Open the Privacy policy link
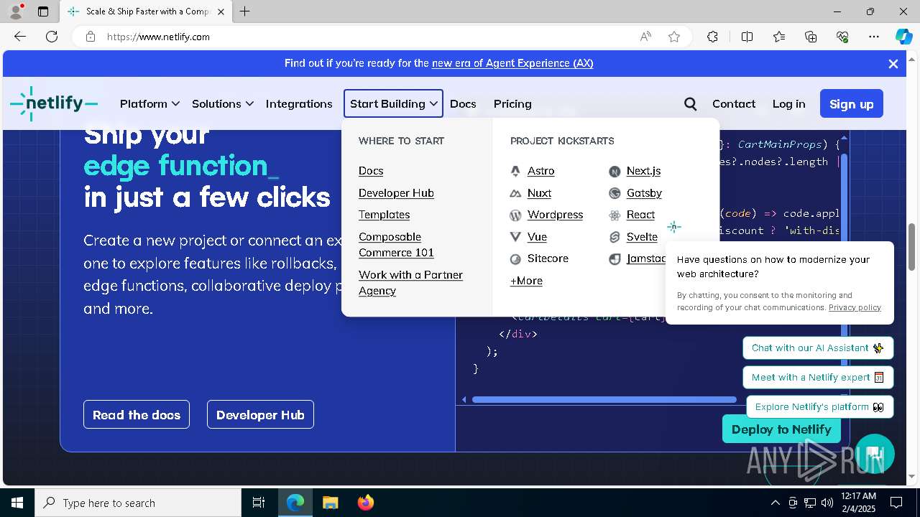 (855, 307)
